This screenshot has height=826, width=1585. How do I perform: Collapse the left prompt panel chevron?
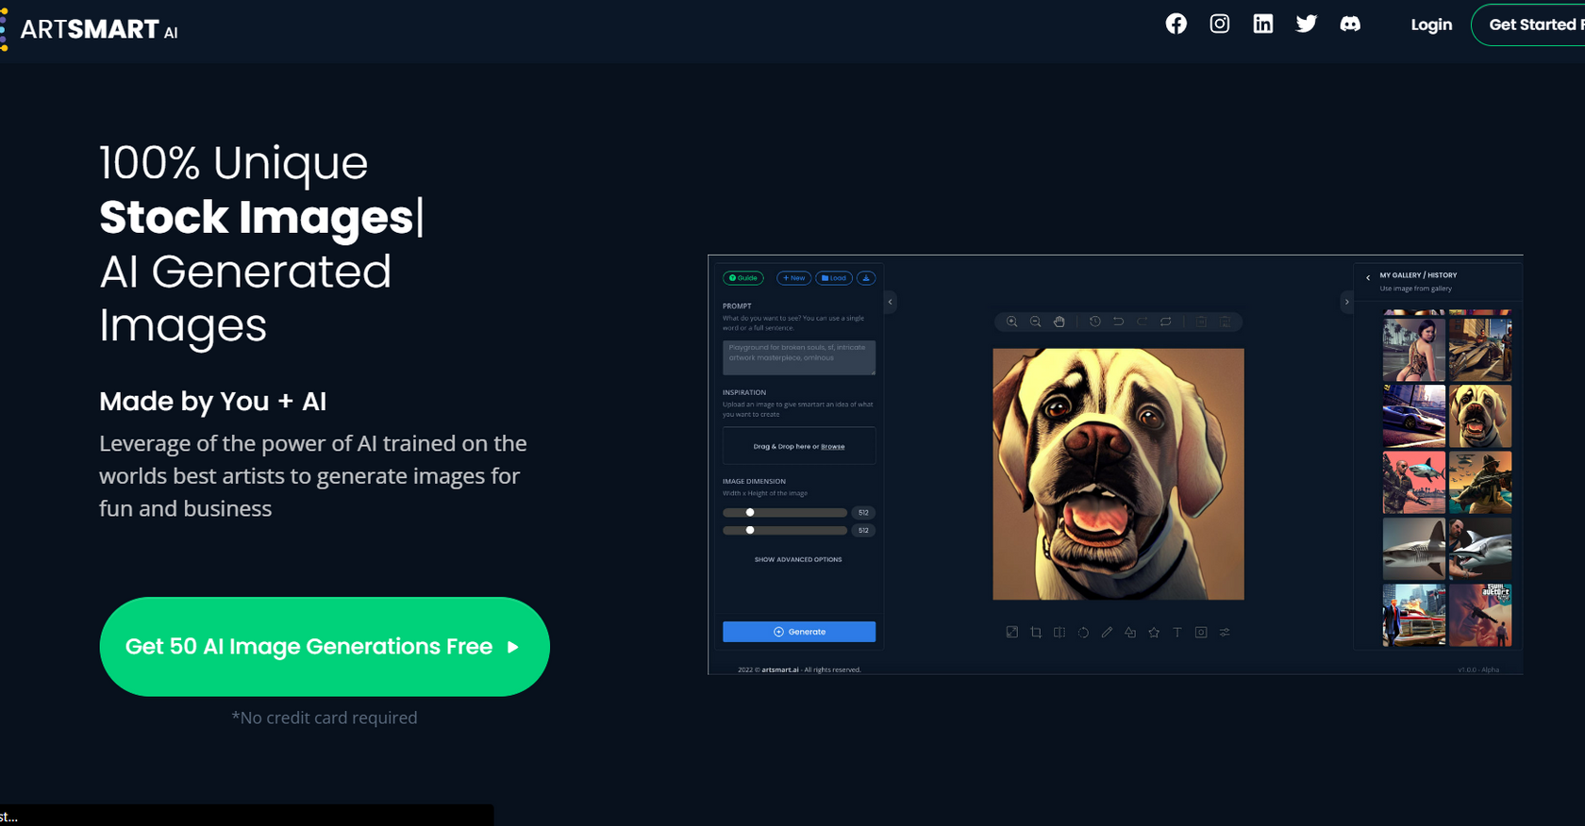[x=890, y=302]
